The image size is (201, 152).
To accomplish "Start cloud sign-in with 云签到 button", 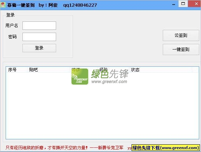I will (x=181, y=35).
